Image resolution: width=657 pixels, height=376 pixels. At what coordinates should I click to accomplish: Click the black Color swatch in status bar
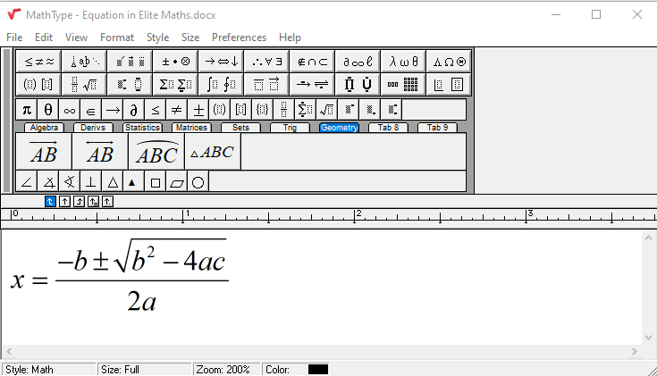(x=318, y=370)
